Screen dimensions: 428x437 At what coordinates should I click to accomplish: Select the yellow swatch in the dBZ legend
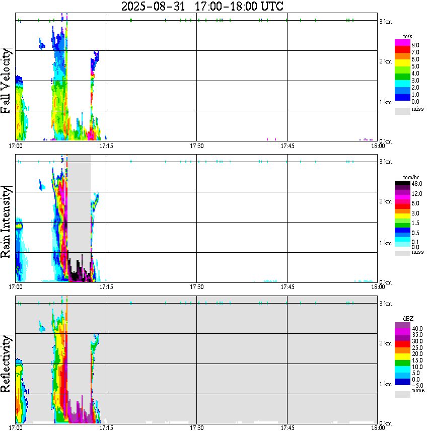click(x=402, y=357)
